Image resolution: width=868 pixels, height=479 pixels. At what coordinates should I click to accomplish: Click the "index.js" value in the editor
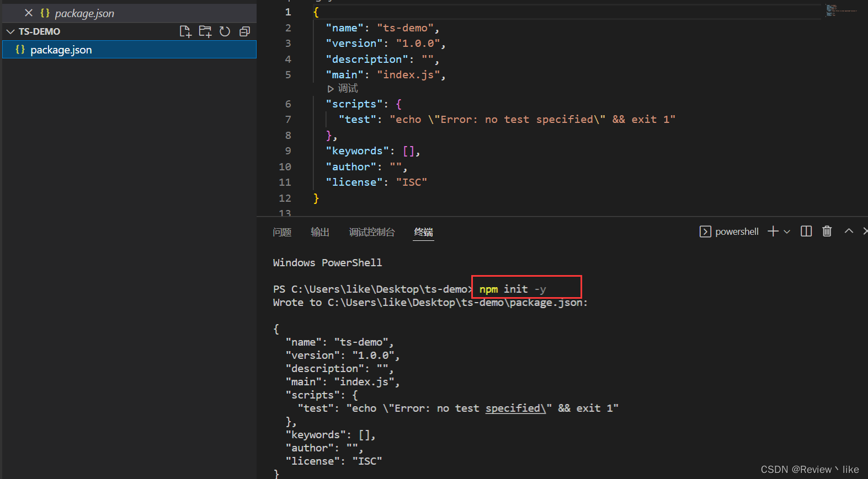(408, 74)
